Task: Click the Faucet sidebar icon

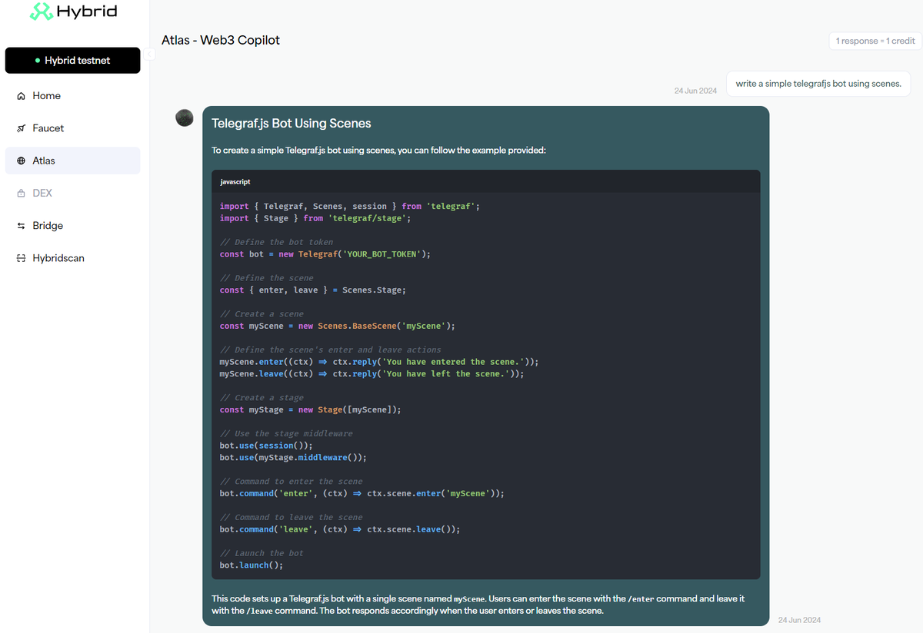Action: 21,128
